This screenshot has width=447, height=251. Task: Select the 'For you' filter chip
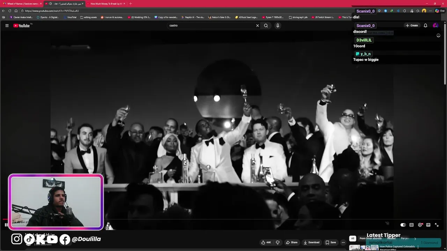coord(405,238)
